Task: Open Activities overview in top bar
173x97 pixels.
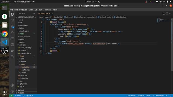Action: tap(5, 2)
